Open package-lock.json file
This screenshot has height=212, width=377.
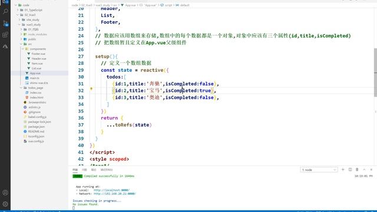(39, 122)
